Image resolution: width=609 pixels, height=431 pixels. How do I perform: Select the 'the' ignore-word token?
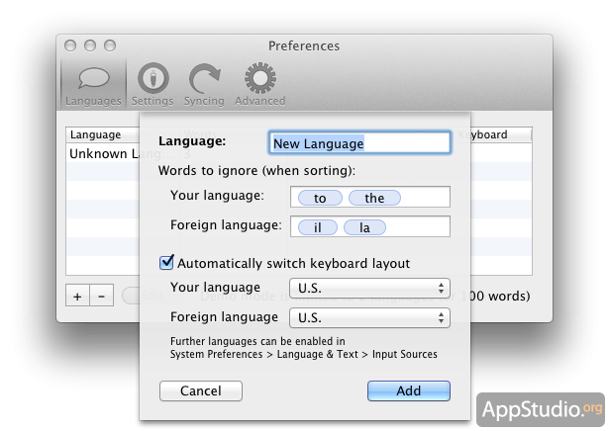point(374,198)
